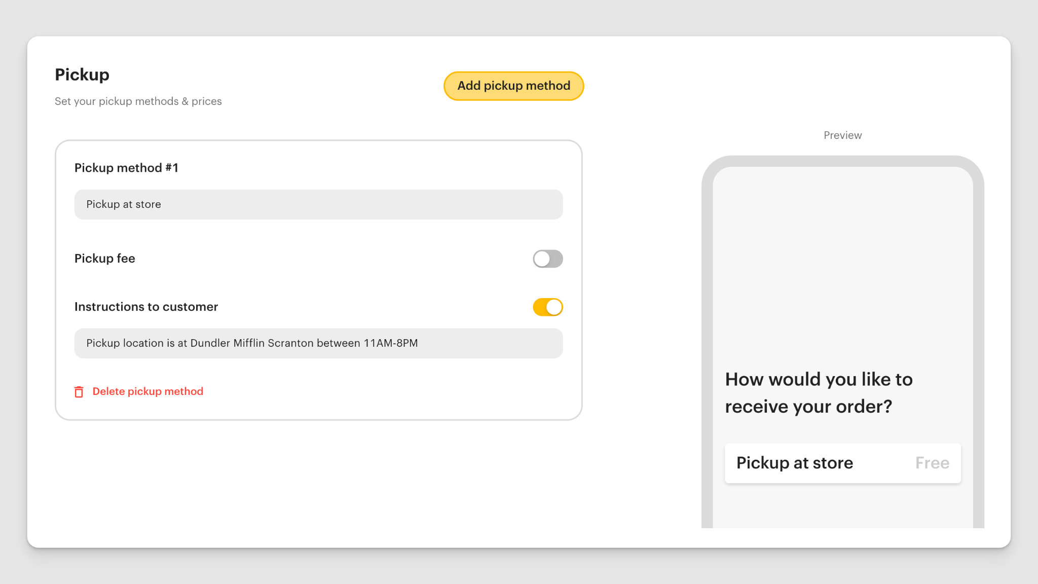This screenshot has width=1038, height=584.
Task: Select Delete pickup method
Action: [147, 391]
